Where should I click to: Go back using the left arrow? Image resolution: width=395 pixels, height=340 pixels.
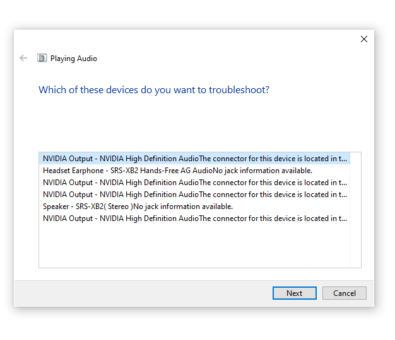tap(23, 58)
